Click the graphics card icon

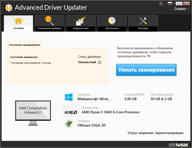coord(69,124)
